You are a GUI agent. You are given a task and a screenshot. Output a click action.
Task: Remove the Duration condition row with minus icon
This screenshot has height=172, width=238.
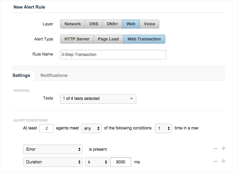coord(215,161)
